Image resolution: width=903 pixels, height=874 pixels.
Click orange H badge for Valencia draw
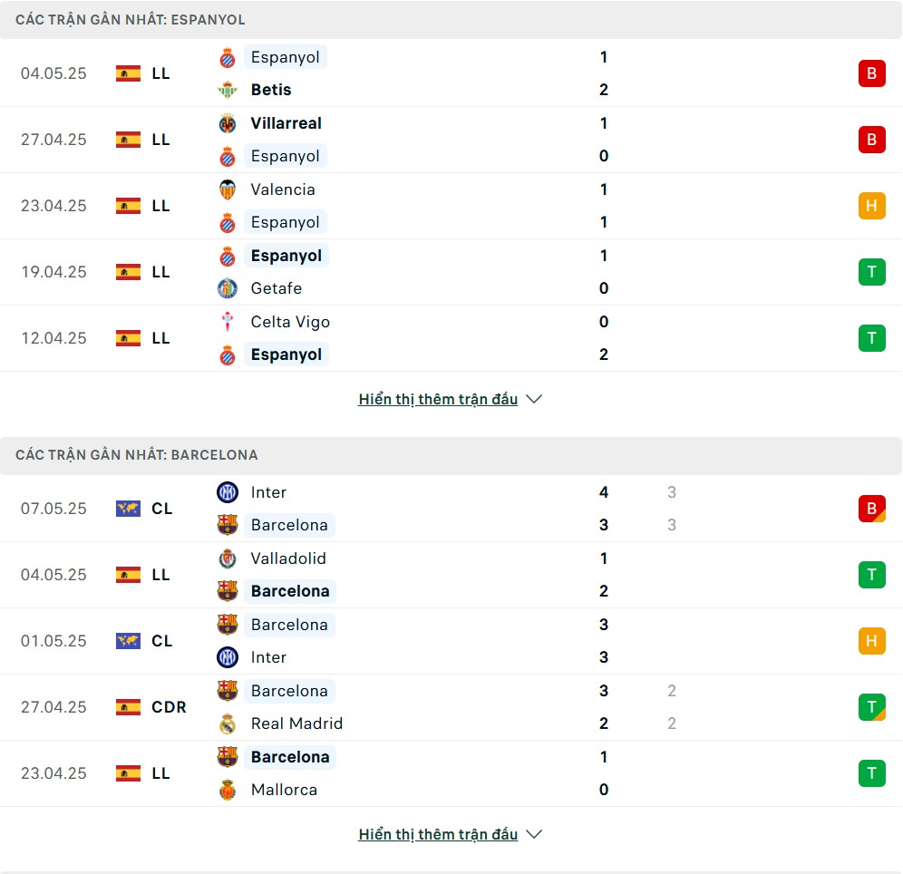(872, 206)
